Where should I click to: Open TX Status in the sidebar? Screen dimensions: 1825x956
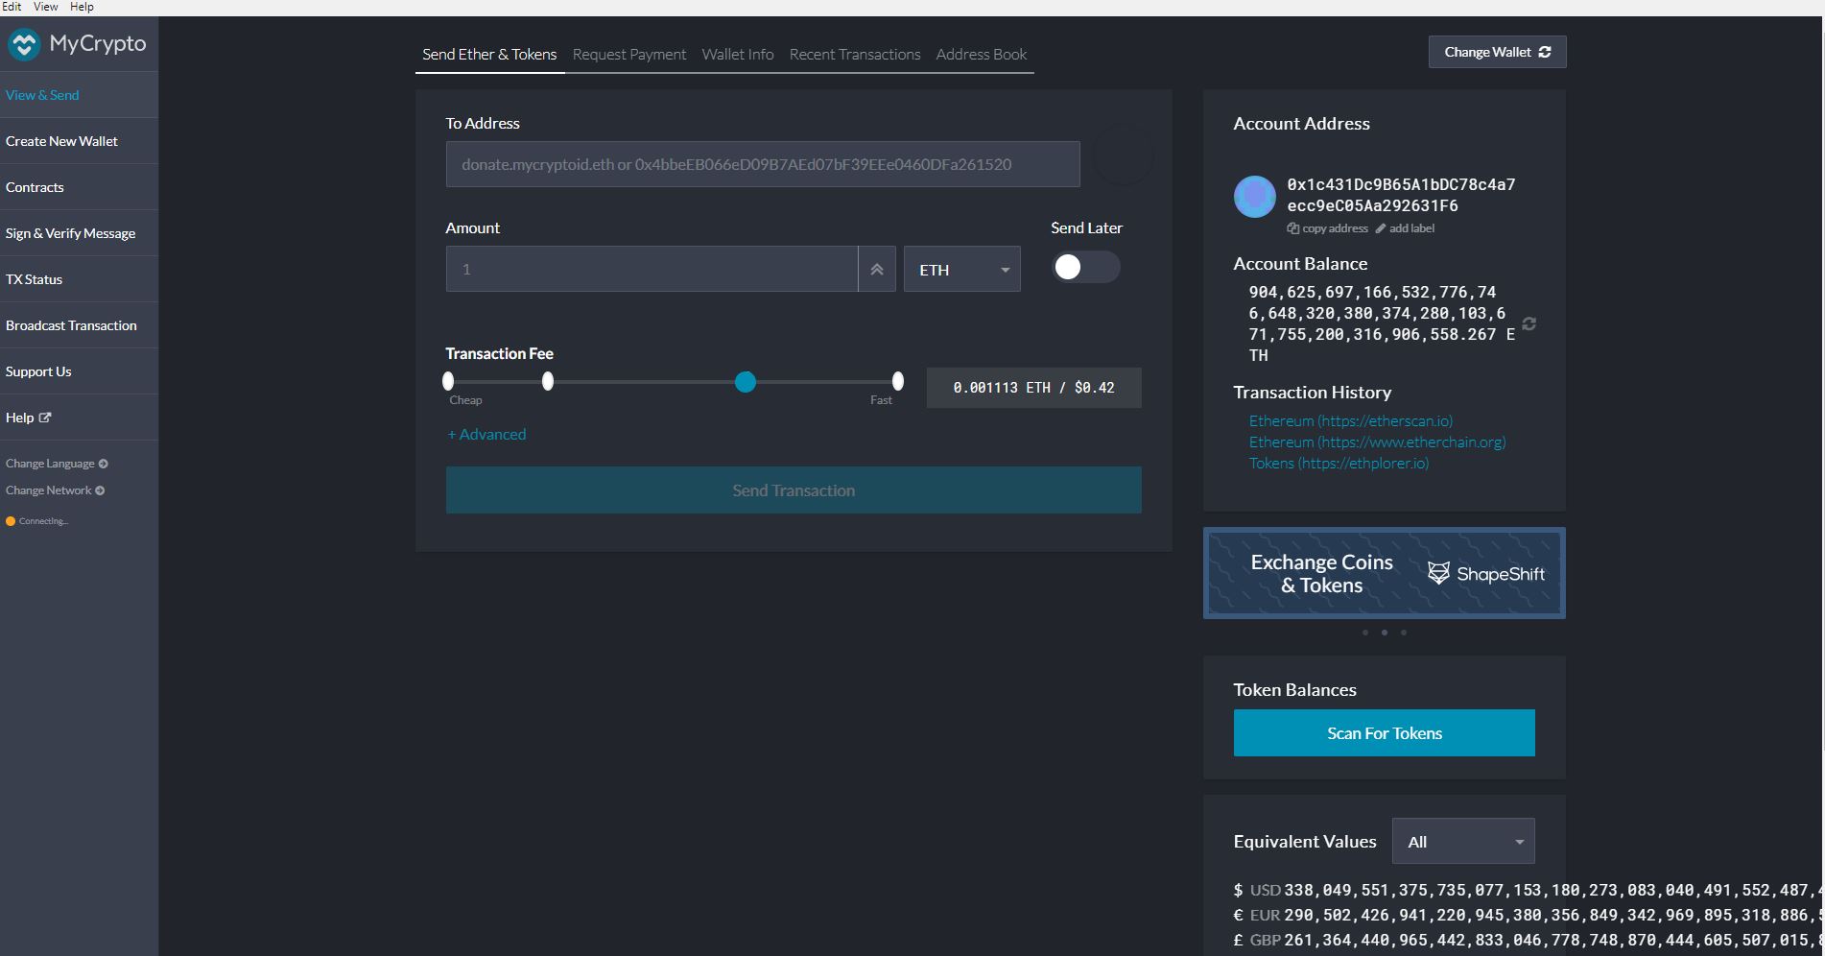79,279
